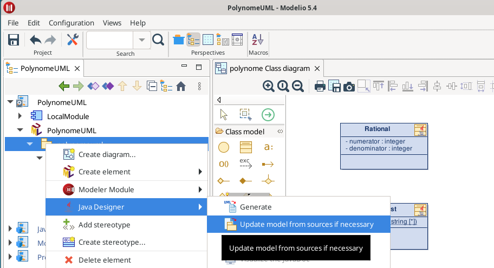
Task: Open the Views menu
Action: click(112, 23)
